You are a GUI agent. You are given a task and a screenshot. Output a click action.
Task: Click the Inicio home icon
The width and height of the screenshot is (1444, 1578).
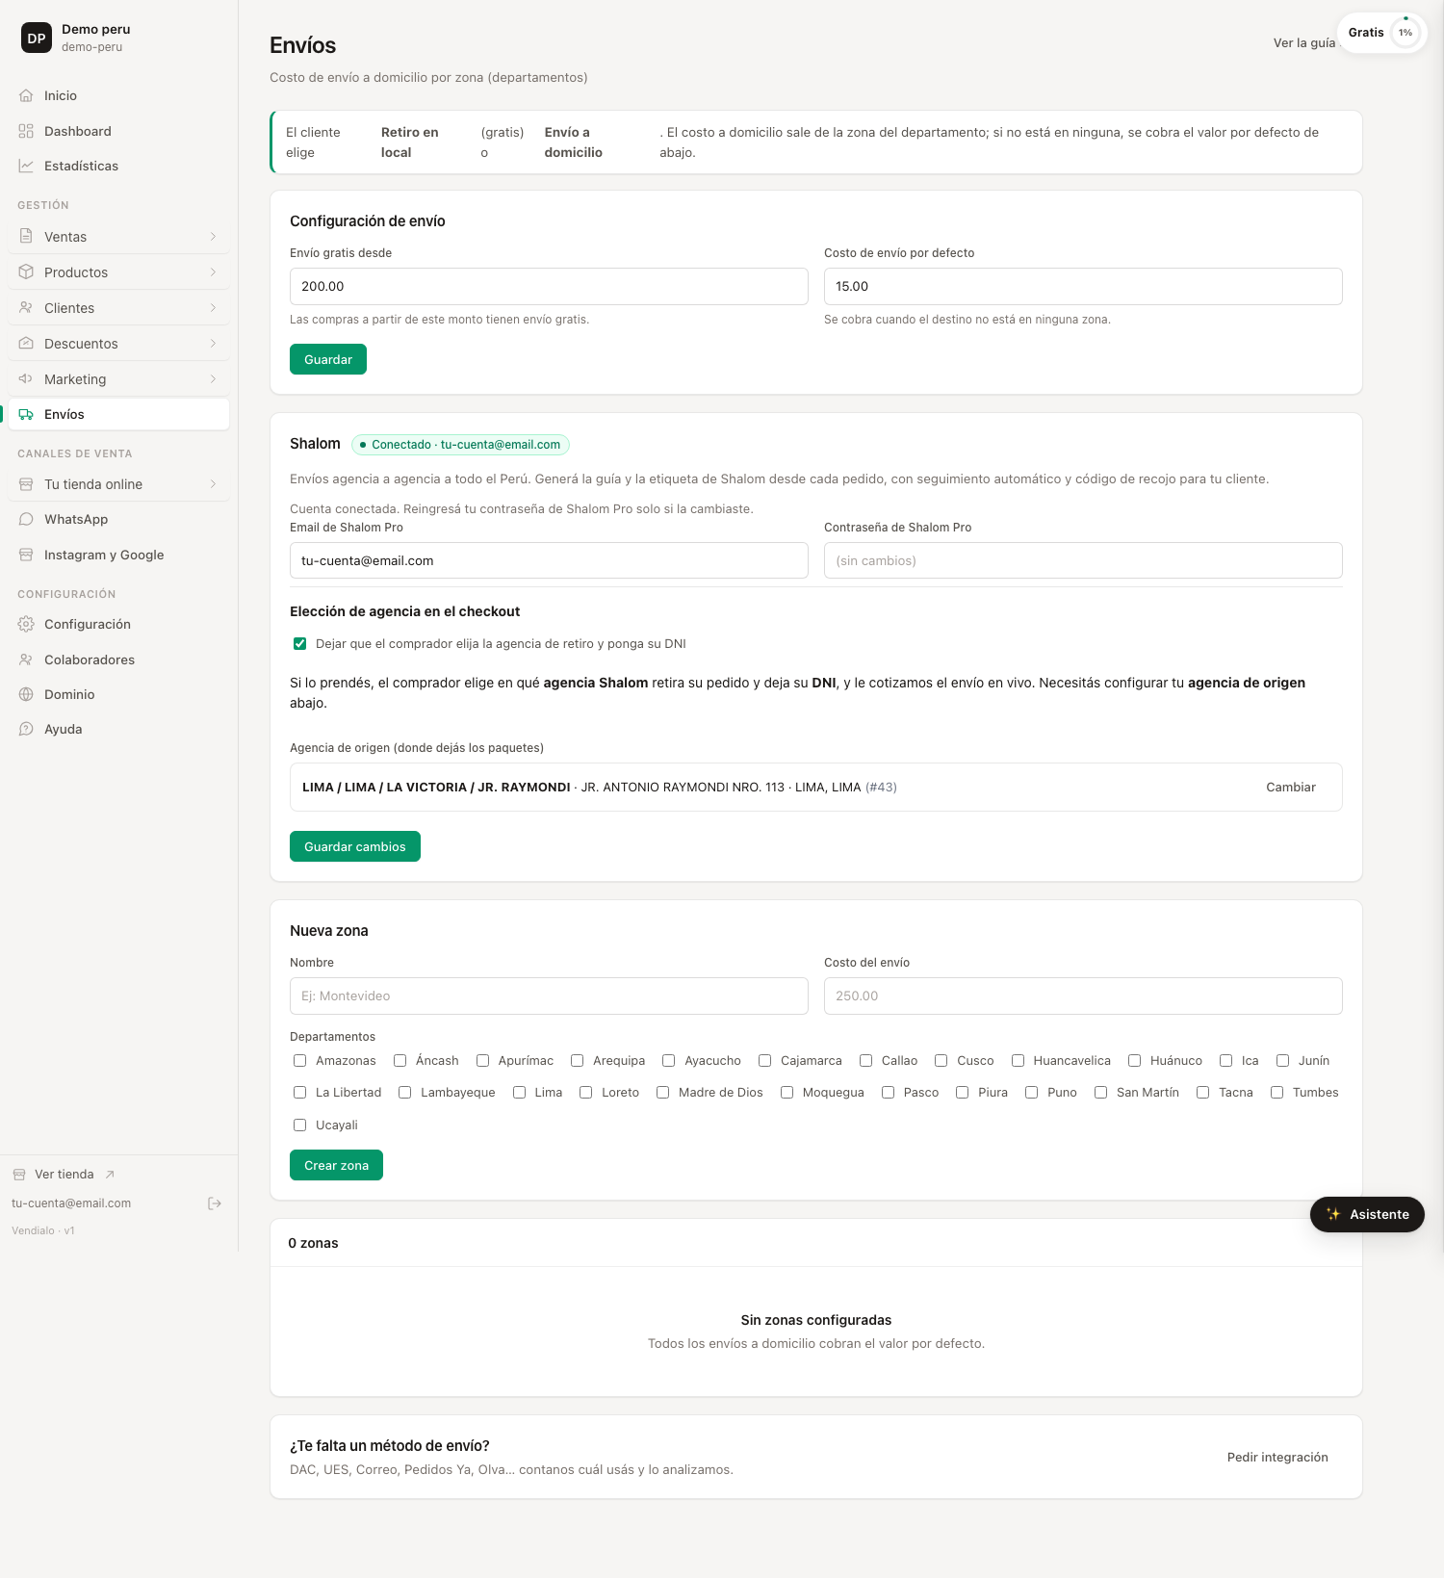[x=26, y=95]
